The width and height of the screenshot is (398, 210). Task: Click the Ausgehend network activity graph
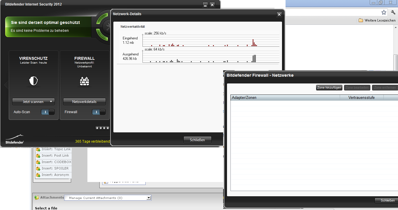(x=211, y=56)
